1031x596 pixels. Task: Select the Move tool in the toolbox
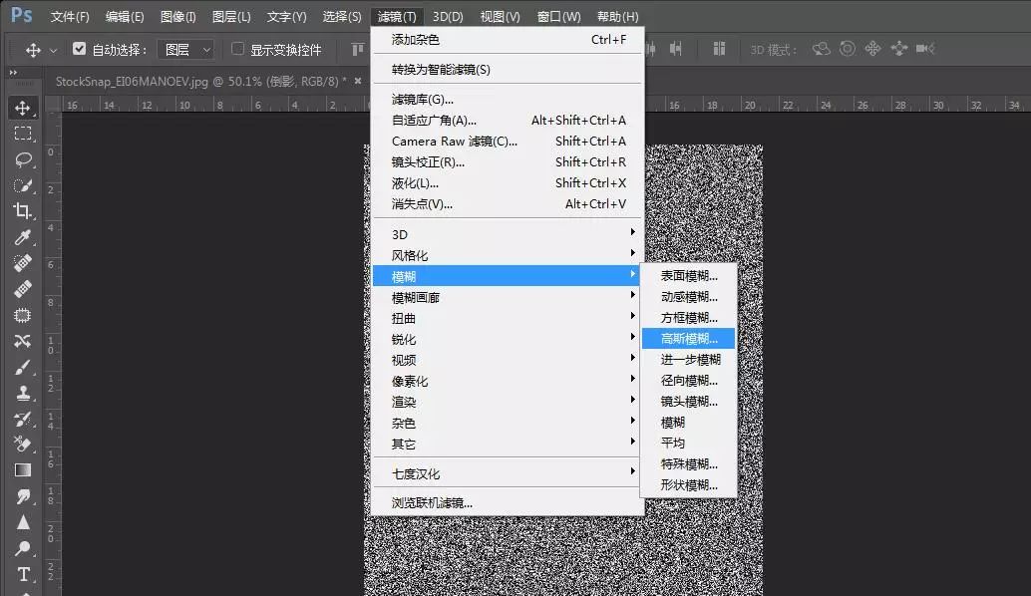click(x=23, y=108)
